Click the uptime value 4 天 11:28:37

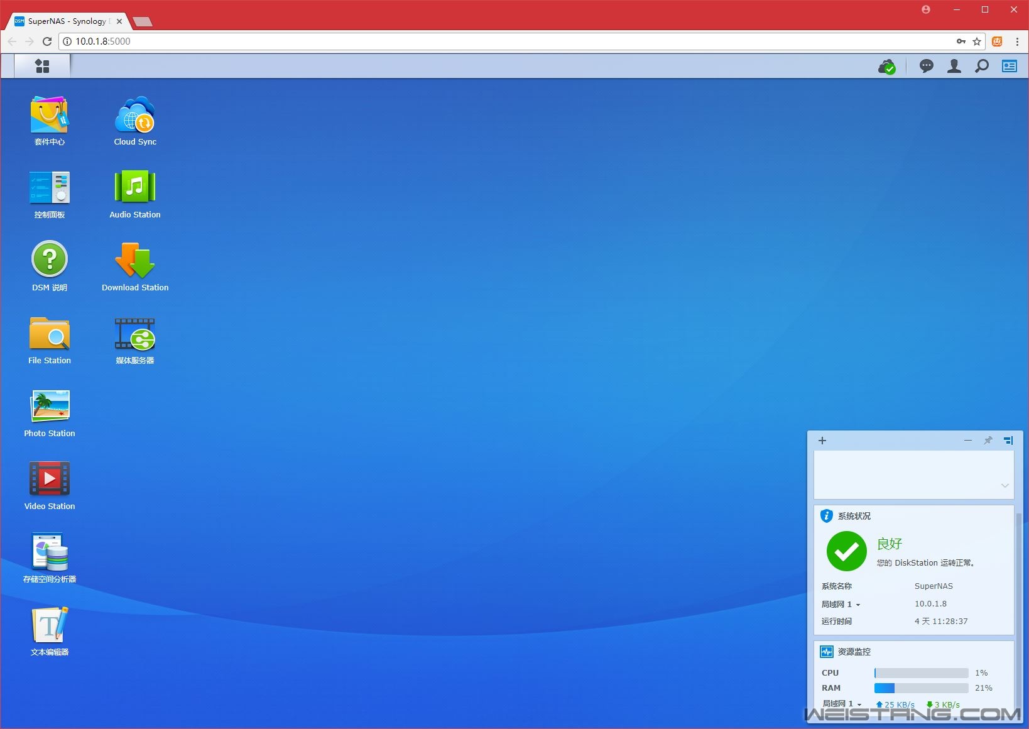[941, 622]
